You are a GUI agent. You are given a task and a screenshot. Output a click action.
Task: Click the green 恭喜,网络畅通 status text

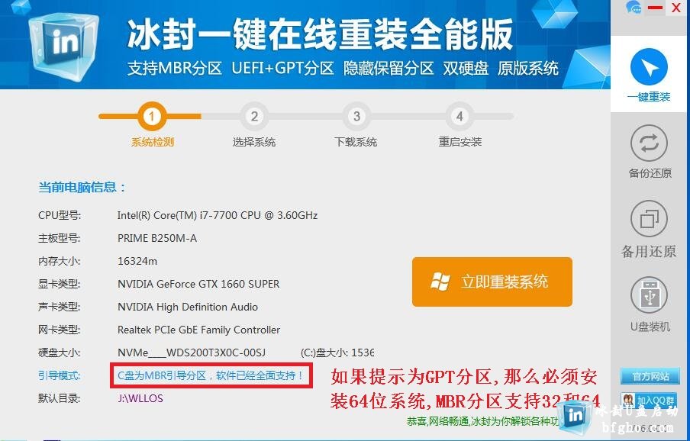click(x=482, y=421)
